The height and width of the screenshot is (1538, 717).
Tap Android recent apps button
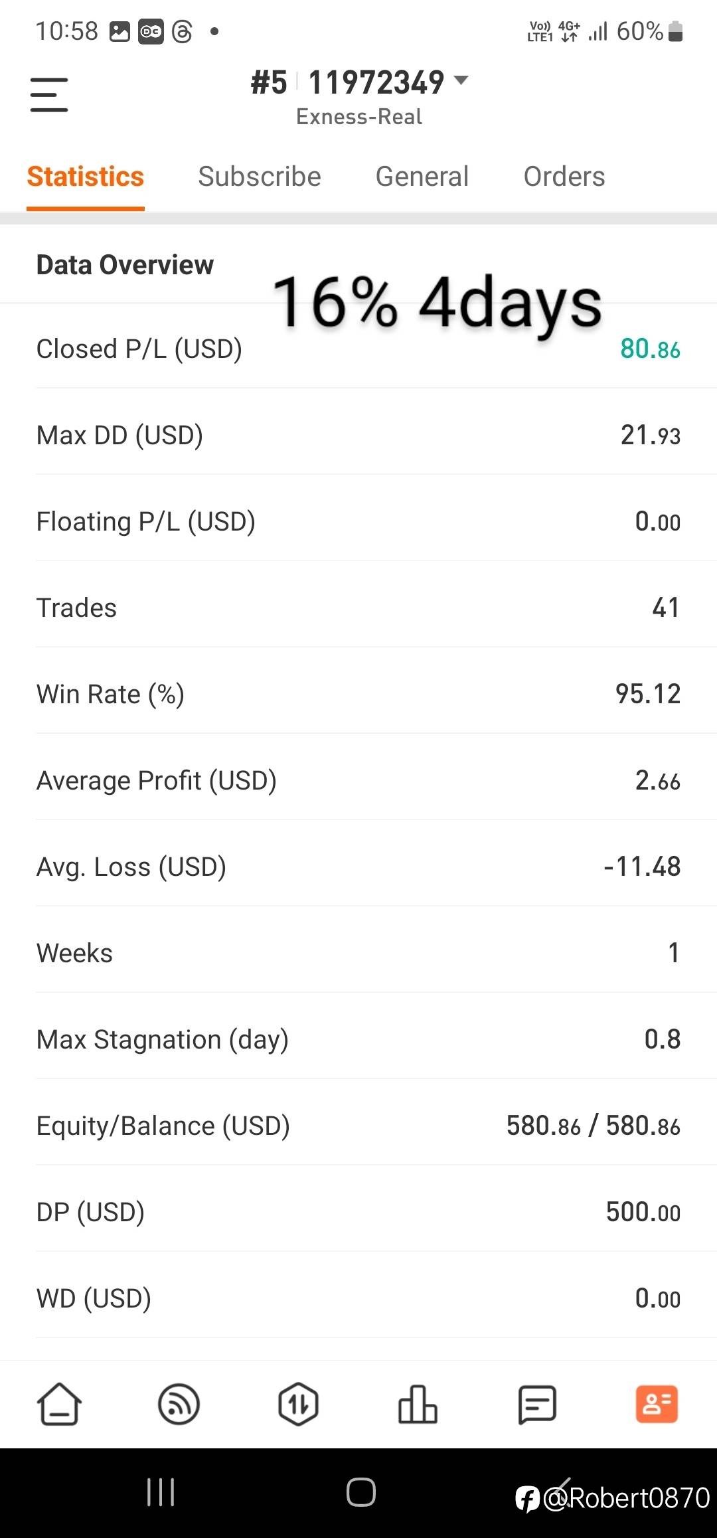(x=161, y=1492)
